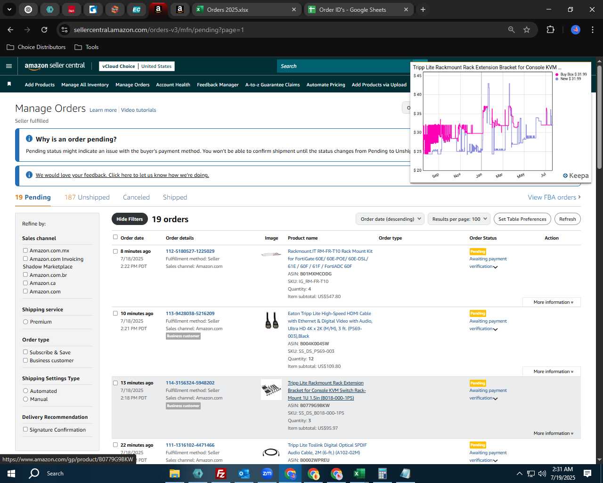The image size is (603, 483).
Task: Open the volume icon in system tray
Action: point(542,474)
